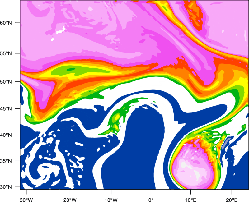
Task: Click the 60°N latitude label
Action: (6, 23)
